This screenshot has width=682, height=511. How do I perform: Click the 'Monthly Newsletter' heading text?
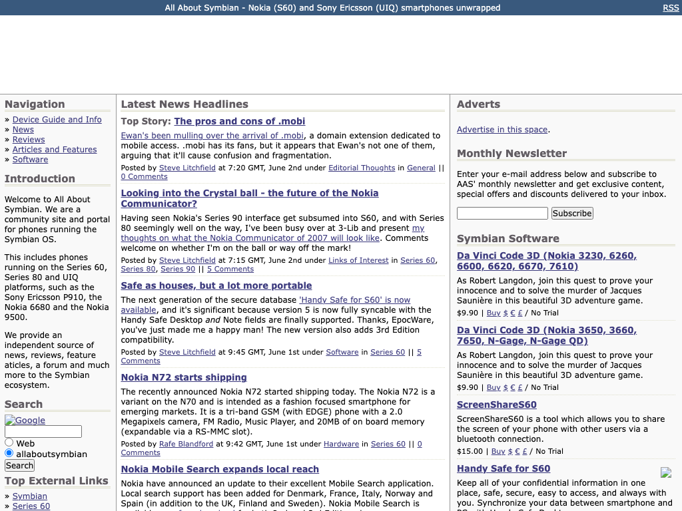tap(512, 154)
